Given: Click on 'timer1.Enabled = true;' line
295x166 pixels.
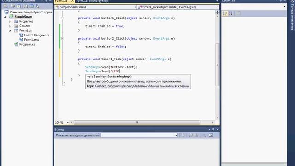Looking at the screenshot, I should pos(105,26).
